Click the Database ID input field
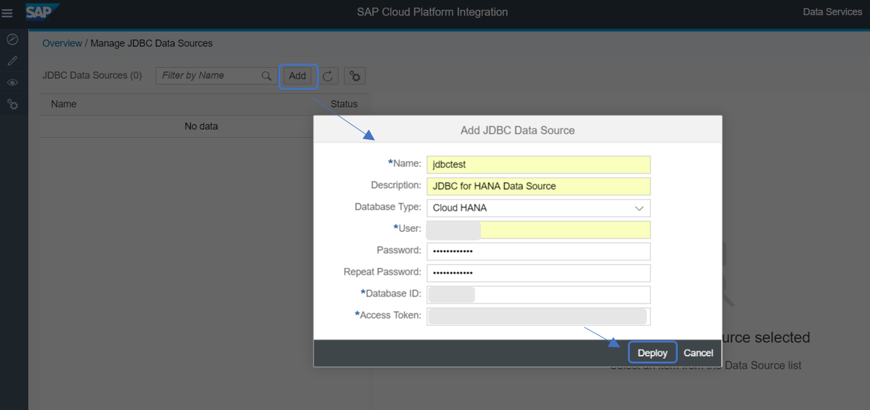 pos(538,295)
